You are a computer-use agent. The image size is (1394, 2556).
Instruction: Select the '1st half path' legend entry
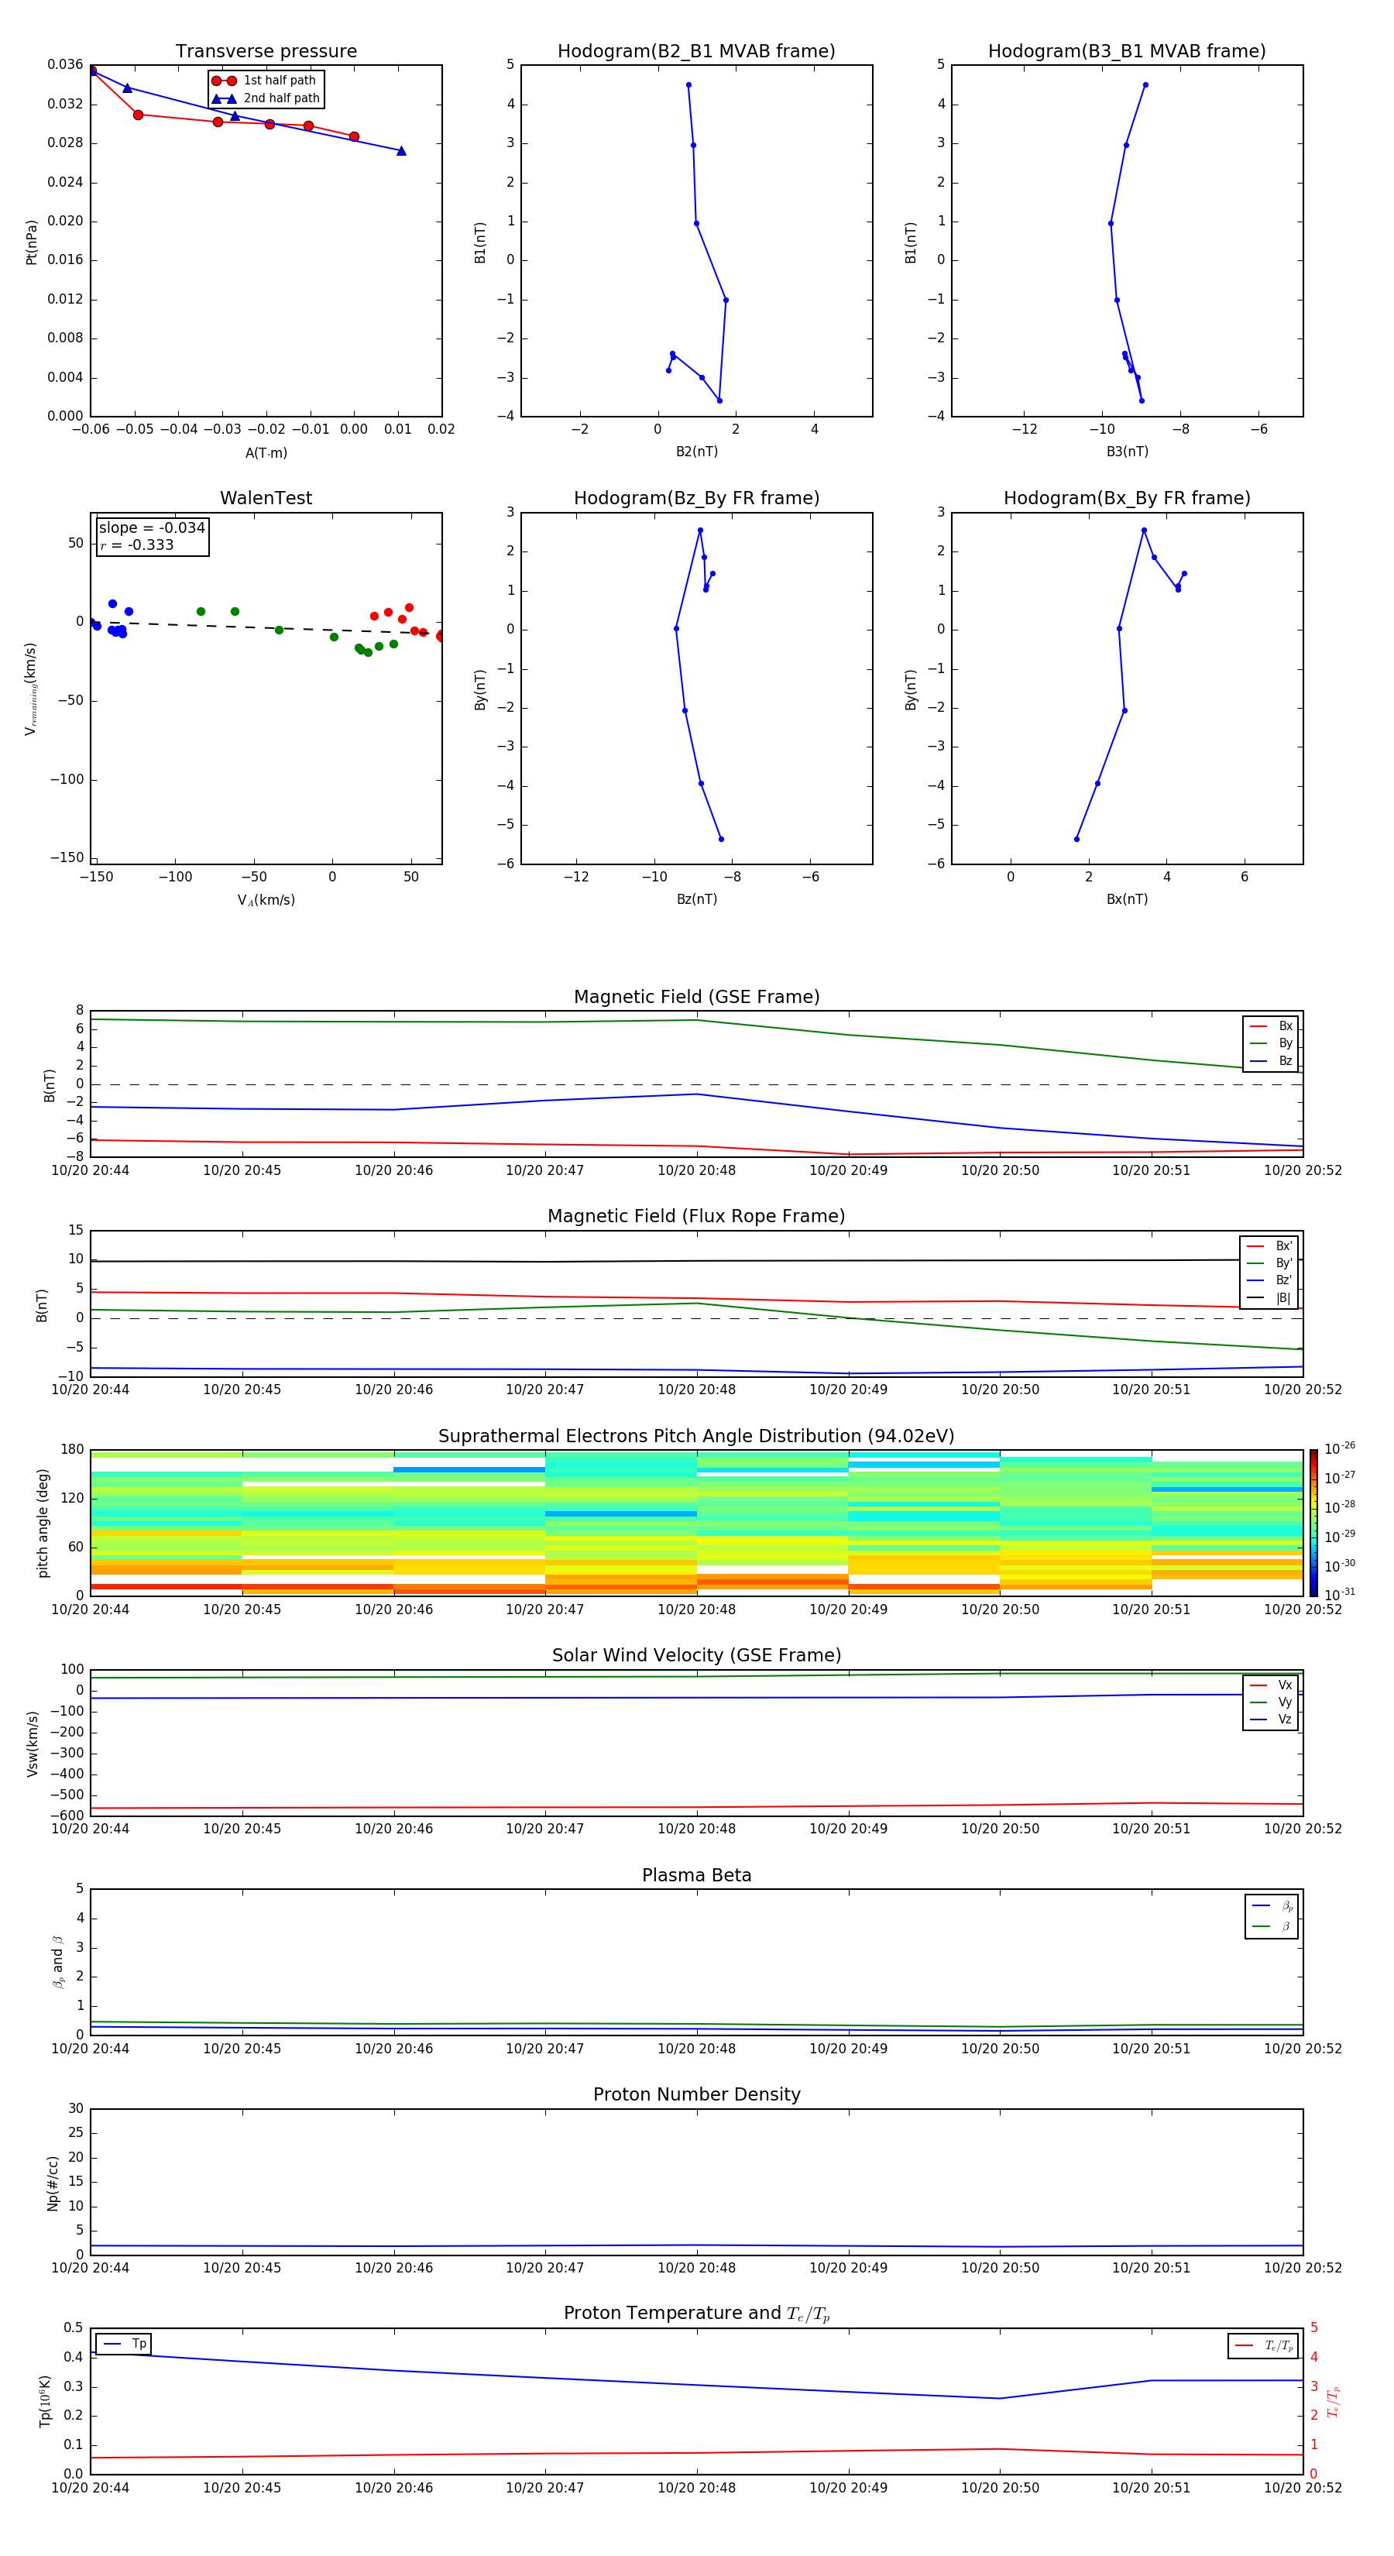coord(264,81)
